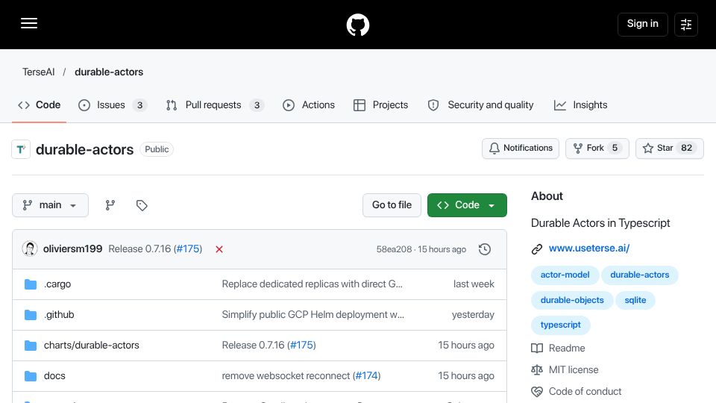The height and width of the screenshot is (403, 716).
Task: Switch to the Issues tab
Action: pyautogui.click(x=113, y=105)
